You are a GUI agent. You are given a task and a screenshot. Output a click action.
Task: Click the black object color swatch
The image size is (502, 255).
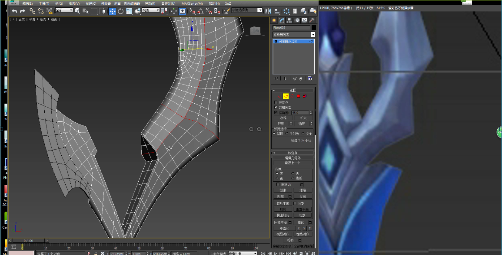click(313, 28)
